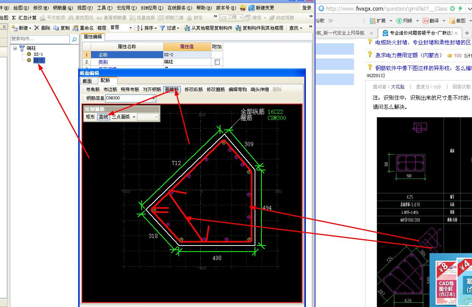This screenshot has width=472, height=307.
Task: Click the hard-hat mascot icon
Action: coord(243,8)
